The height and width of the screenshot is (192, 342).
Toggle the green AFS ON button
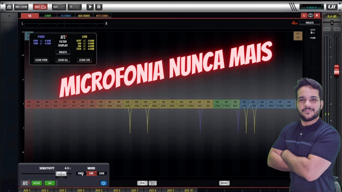click(50, 183)
